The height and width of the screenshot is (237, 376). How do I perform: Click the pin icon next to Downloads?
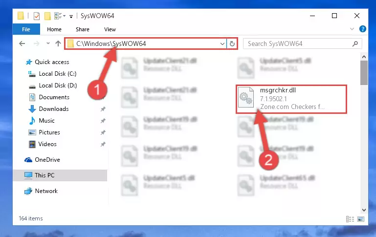tap(103, 109)
